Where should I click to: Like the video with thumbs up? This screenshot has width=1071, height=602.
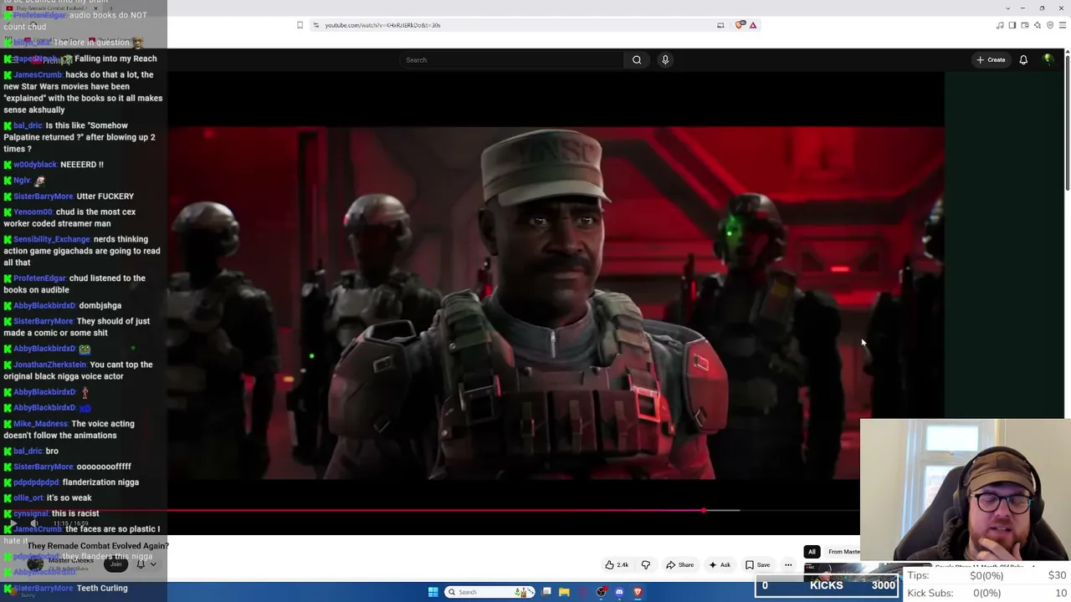617,565
